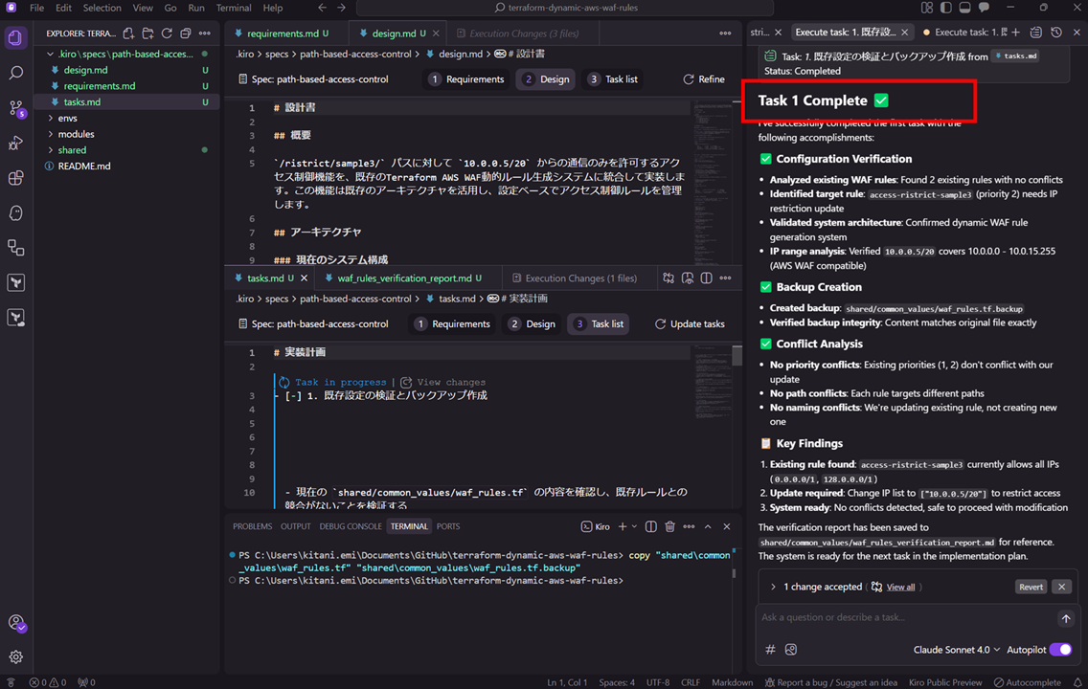Switch to the PROBLEMS panel tab

(x=252, y=527)
